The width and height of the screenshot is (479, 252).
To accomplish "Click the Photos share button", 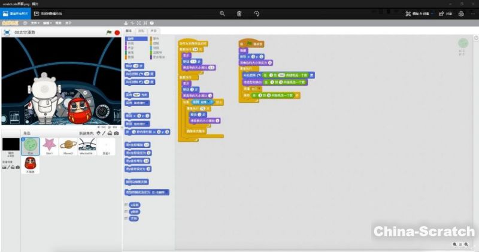I will 445,13.
